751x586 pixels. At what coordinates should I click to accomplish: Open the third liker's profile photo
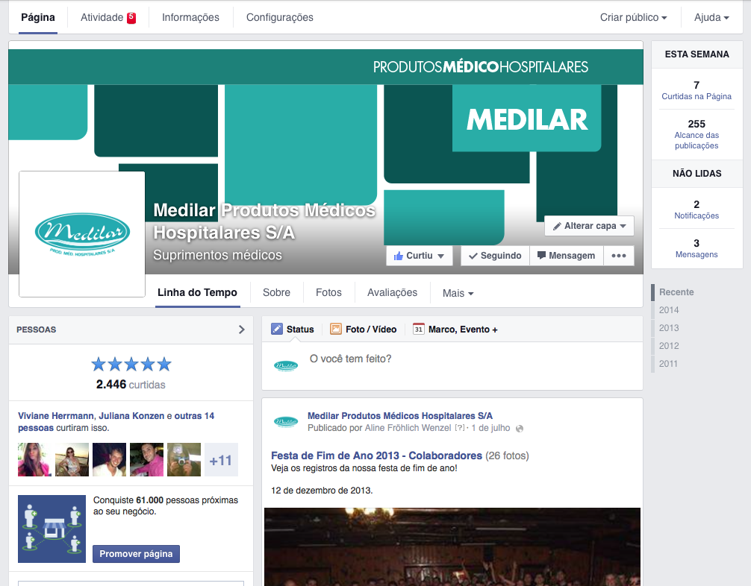click(109, 459)
